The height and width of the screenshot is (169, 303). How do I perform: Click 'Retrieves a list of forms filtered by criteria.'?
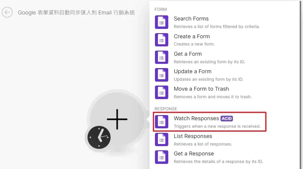click(217, 27)
